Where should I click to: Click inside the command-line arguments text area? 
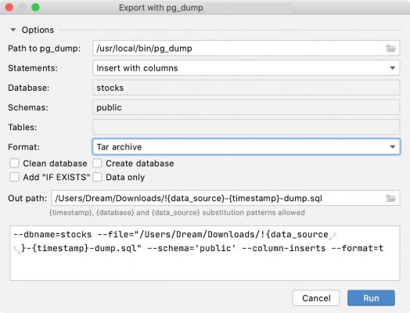[205, 253]
